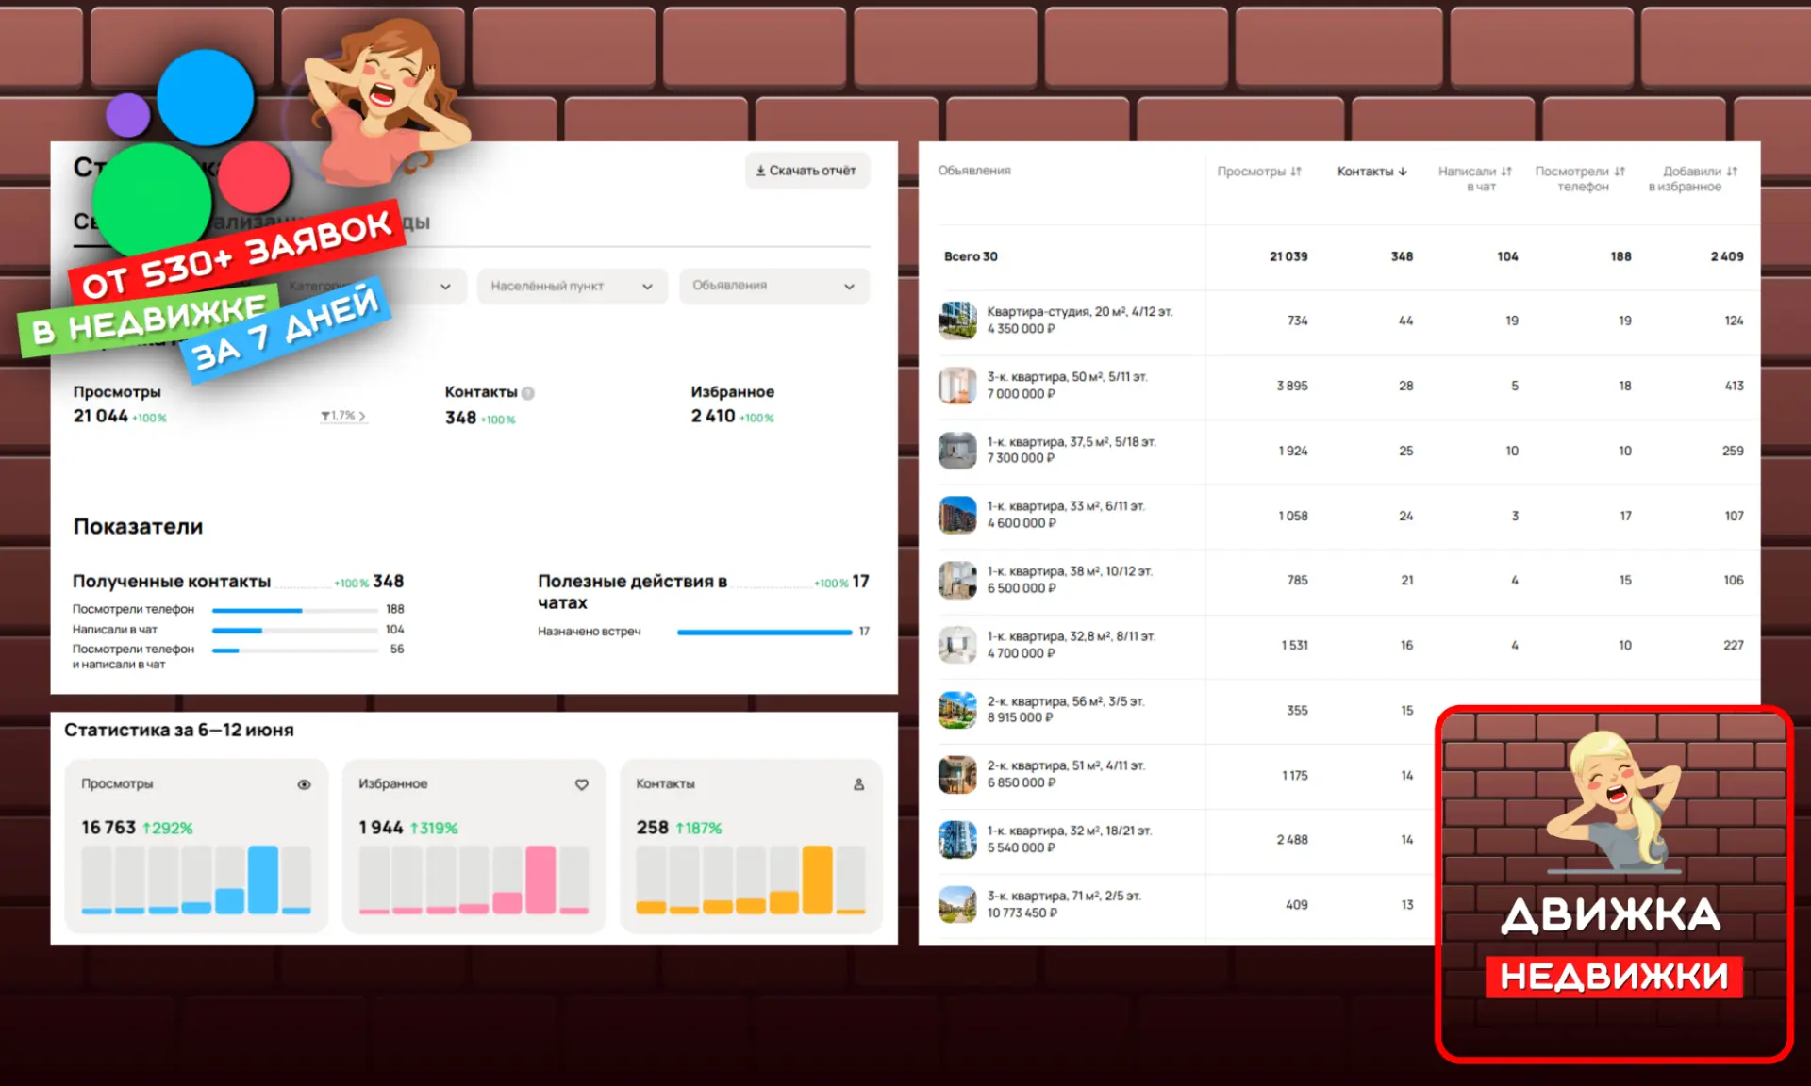Sort table by Написали в чат column

pyautogui.click(x=1475, y=178)
